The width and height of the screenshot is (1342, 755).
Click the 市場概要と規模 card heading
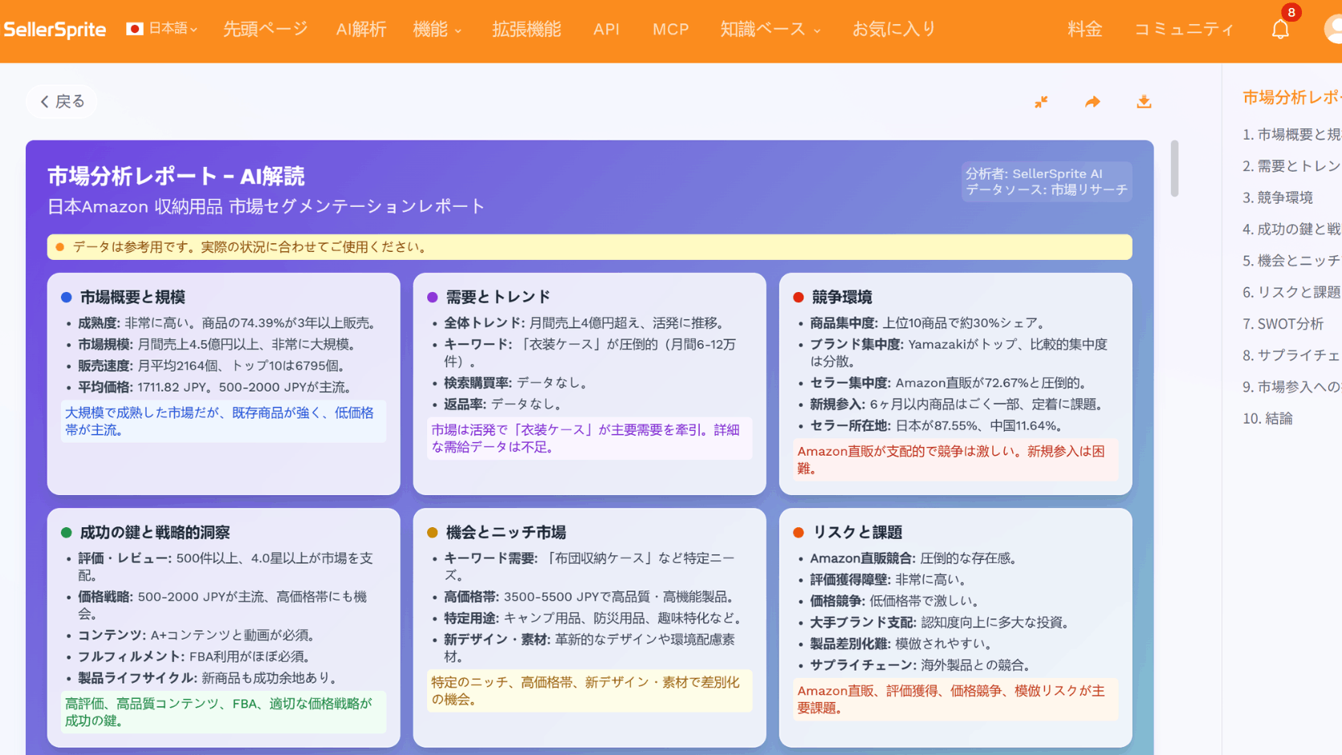click(132, 297)
